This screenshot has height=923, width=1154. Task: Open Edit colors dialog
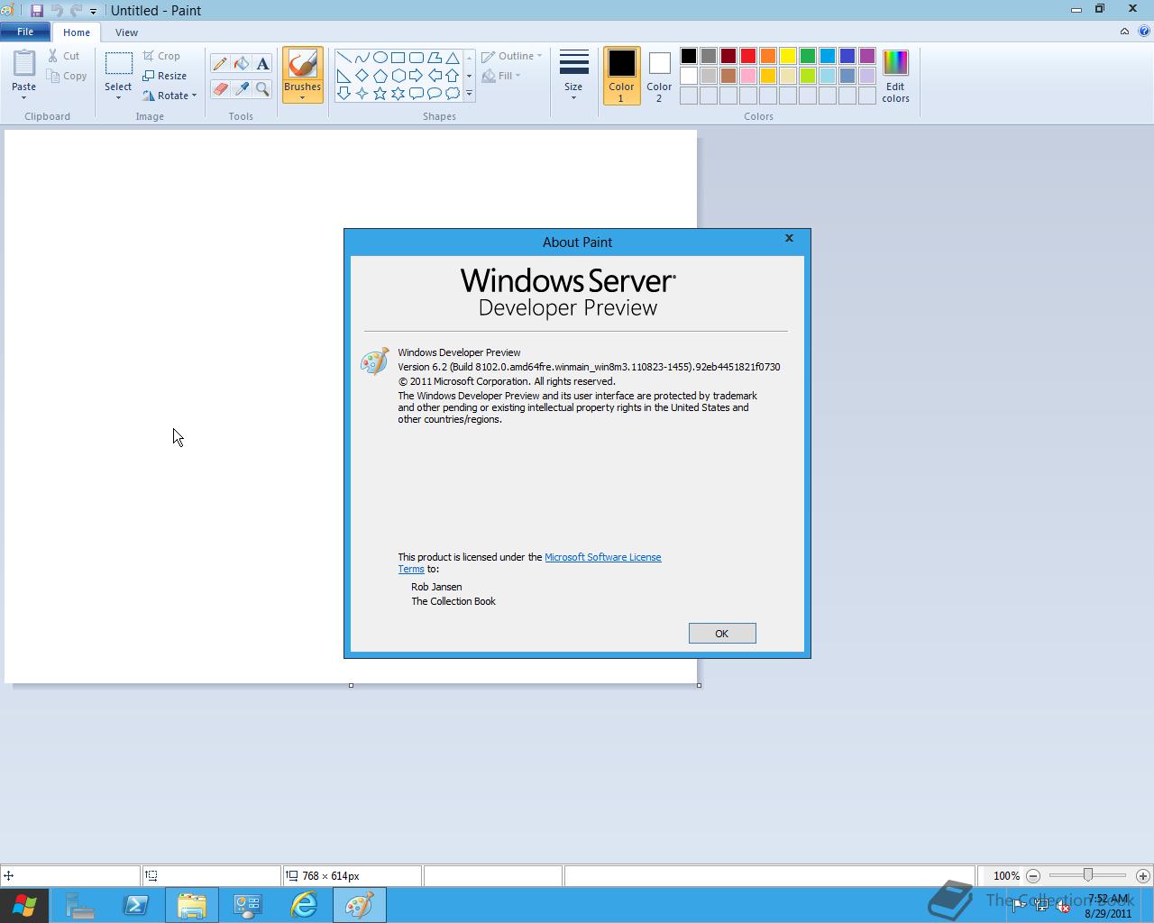point(895,77)
